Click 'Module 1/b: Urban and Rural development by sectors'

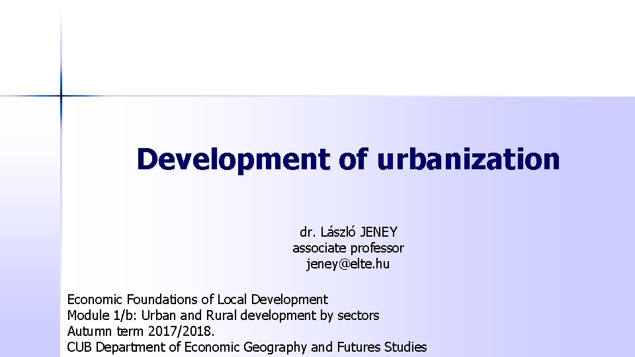(x=223, y=315)
